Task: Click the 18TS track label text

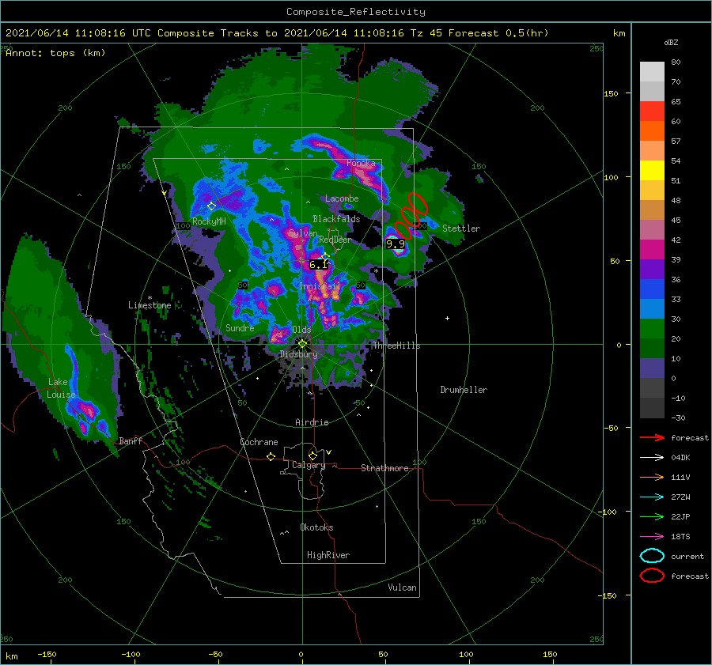Action: pos(680,537)
